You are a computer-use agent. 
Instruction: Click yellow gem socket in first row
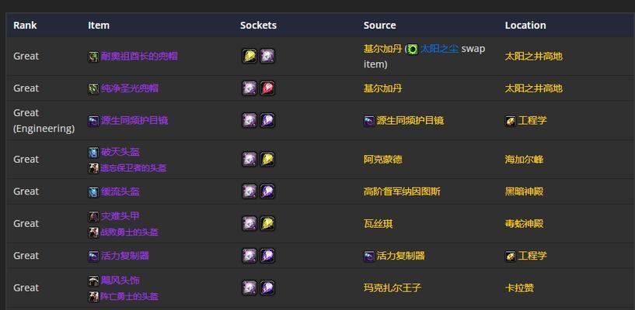pyautogui.click(x=249, y=56)
